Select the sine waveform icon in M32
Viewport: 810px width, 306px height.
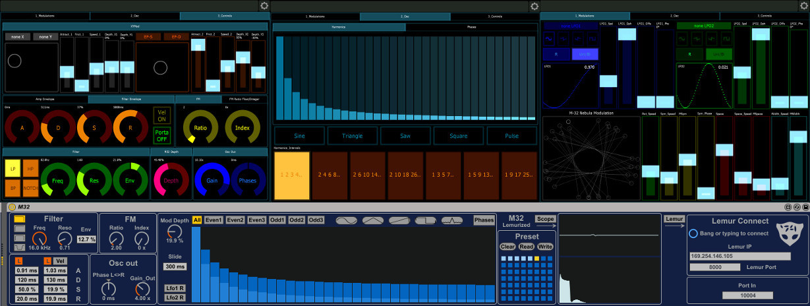tap(347, 220)
